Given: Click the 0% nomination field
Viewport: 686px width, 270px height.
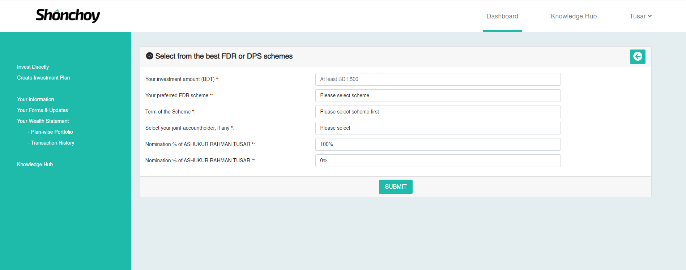Looking at the screenshot, I should tap(438, 160).
